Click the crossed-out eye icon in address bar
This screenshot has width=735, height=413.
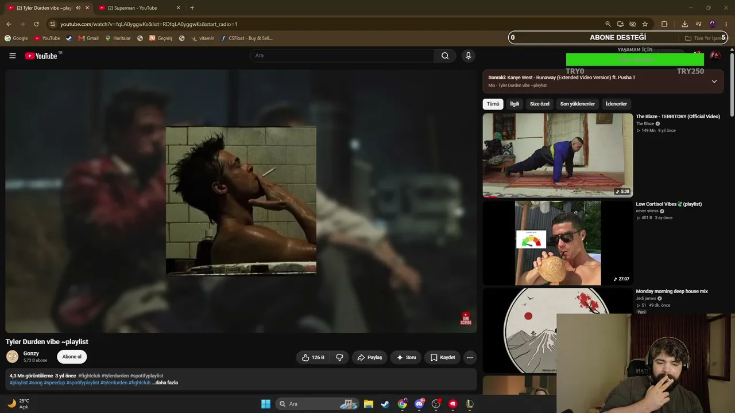click(632, 24)
